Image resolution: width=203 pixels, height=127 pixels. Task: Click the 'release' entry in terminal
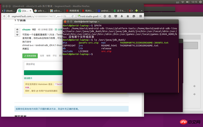106,49
